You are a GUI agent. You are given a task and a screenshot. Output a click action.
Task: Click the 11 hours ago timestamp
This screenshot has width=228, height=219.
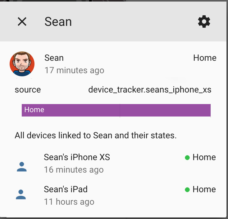pos(69,202)
